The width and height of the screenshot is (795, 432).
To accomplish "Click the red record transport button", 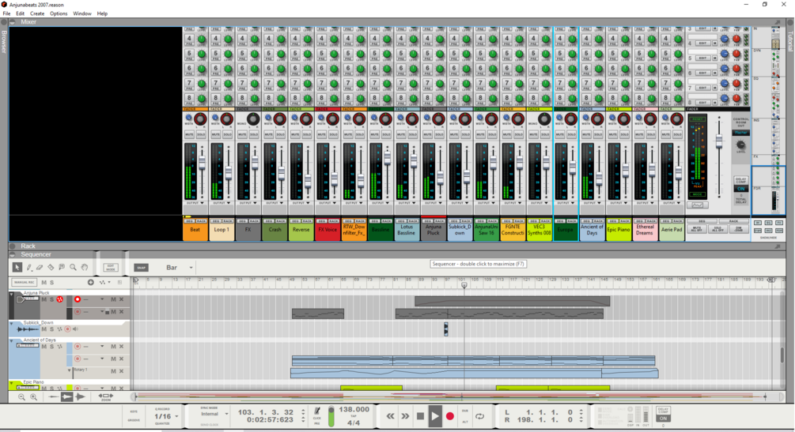I will 450,416.
